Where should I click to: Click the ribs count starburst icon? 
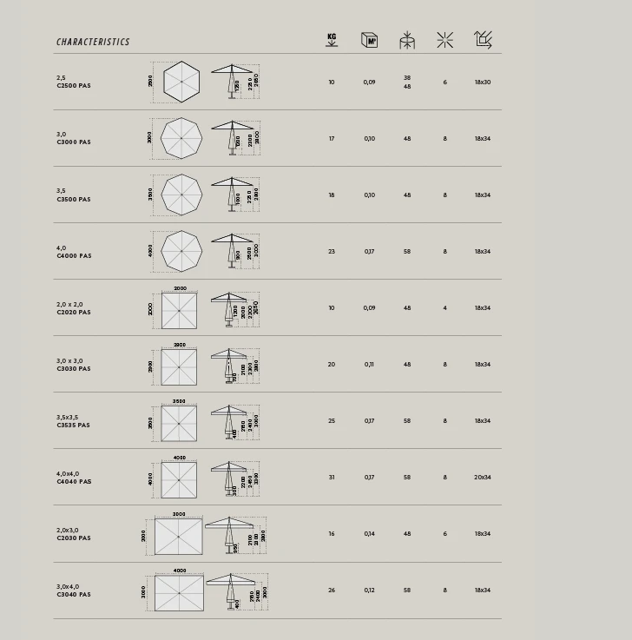pyautogui.click(x=444, y=40)
